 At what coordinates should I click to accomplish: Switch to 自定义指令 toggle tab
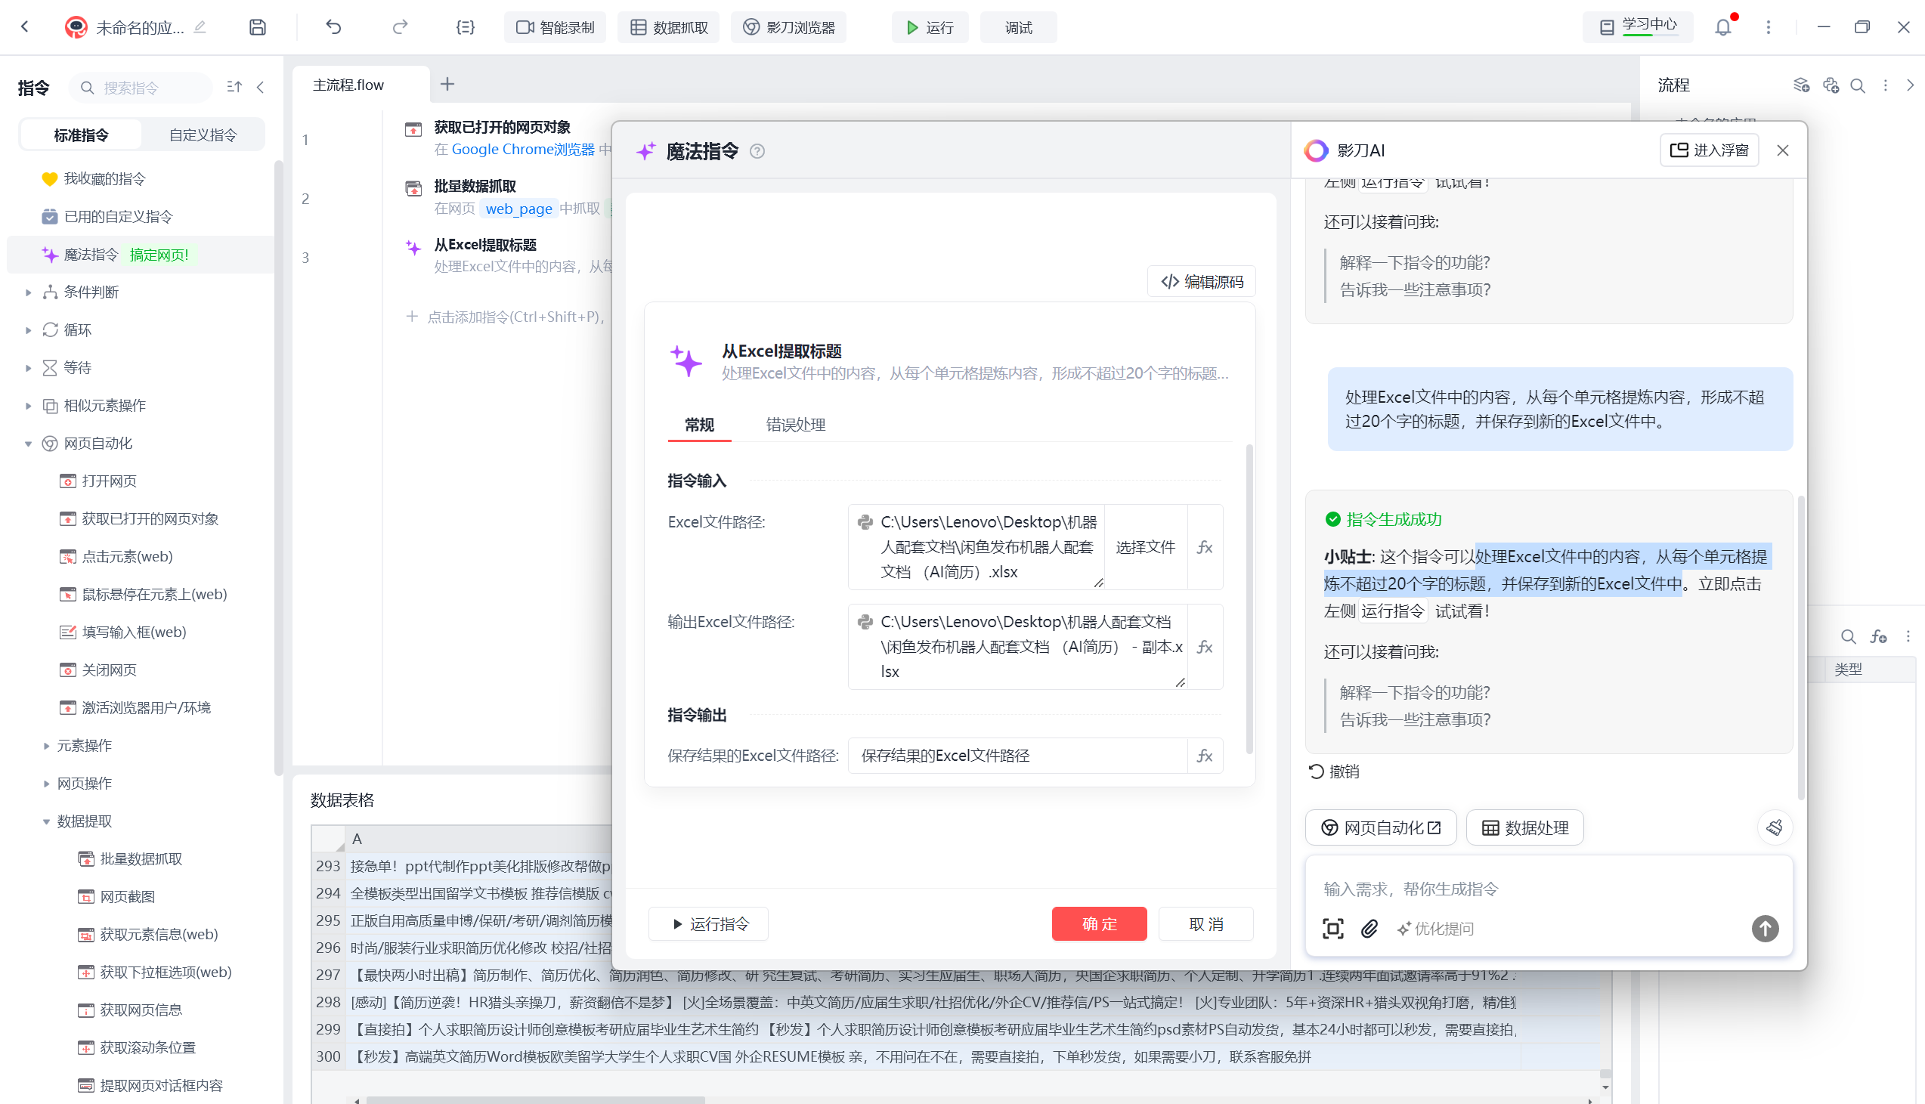(203, 135)
